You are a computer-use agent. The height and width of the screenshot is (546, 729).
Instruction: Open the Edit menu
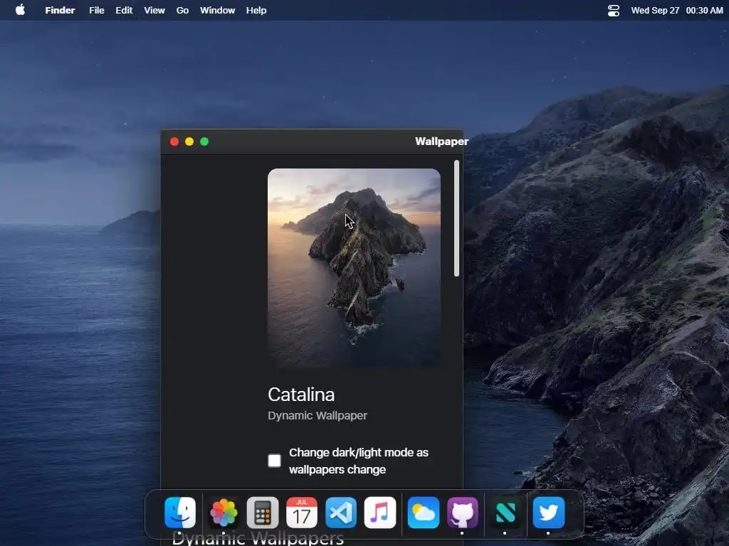(124, 10)
